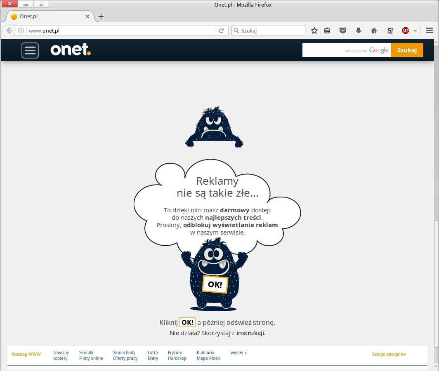The height and width of the screenshot is (371, 439).
Task: Expand the Adblock Plus dropdown arrow
Action: click(x=415, y=31)
